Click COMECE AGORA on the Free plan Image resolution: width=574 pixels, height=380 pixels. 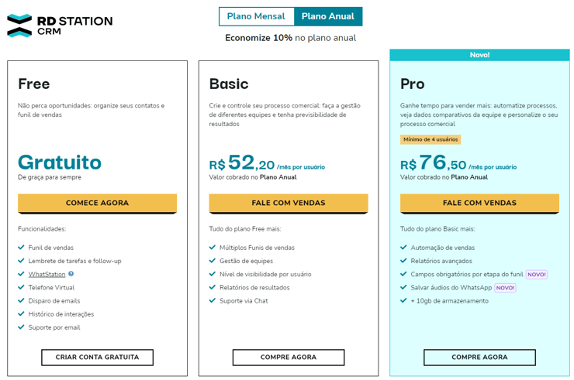point(98,203)
